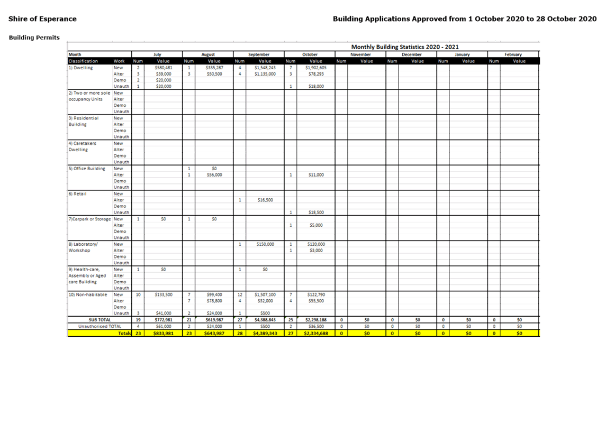
Task: Select the 'Building Applications Approved' date-range title
Action: click(x=464, y=19)
